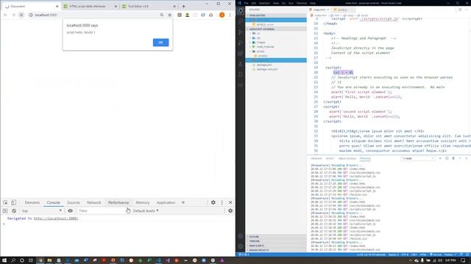Open Chrome's three-dot menu
This screenshot has width=471, height=264.
(230, 15)
